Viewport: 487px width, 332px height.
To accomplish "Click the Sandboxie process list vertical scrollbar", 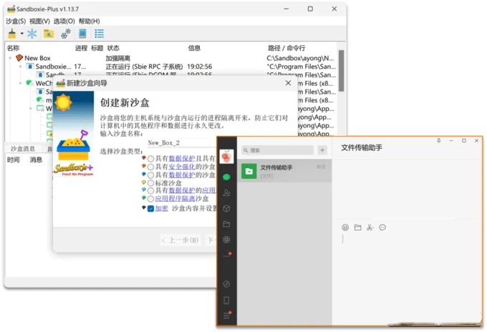I will pos(341,71).
